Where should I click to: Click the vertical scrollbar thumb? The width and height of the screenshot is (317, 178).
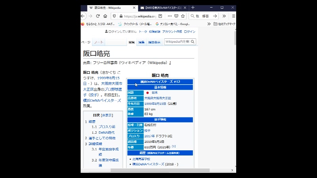pyautogui.click(x=235, y=38)
